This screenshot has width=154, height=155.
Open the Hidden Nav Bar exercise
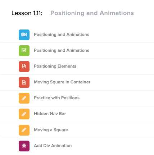(50, 114)
